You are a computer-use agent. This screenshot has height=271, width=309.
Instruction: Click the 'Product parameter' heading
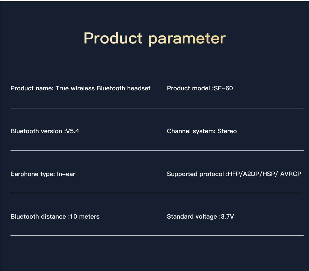click(x=154, y=39)
